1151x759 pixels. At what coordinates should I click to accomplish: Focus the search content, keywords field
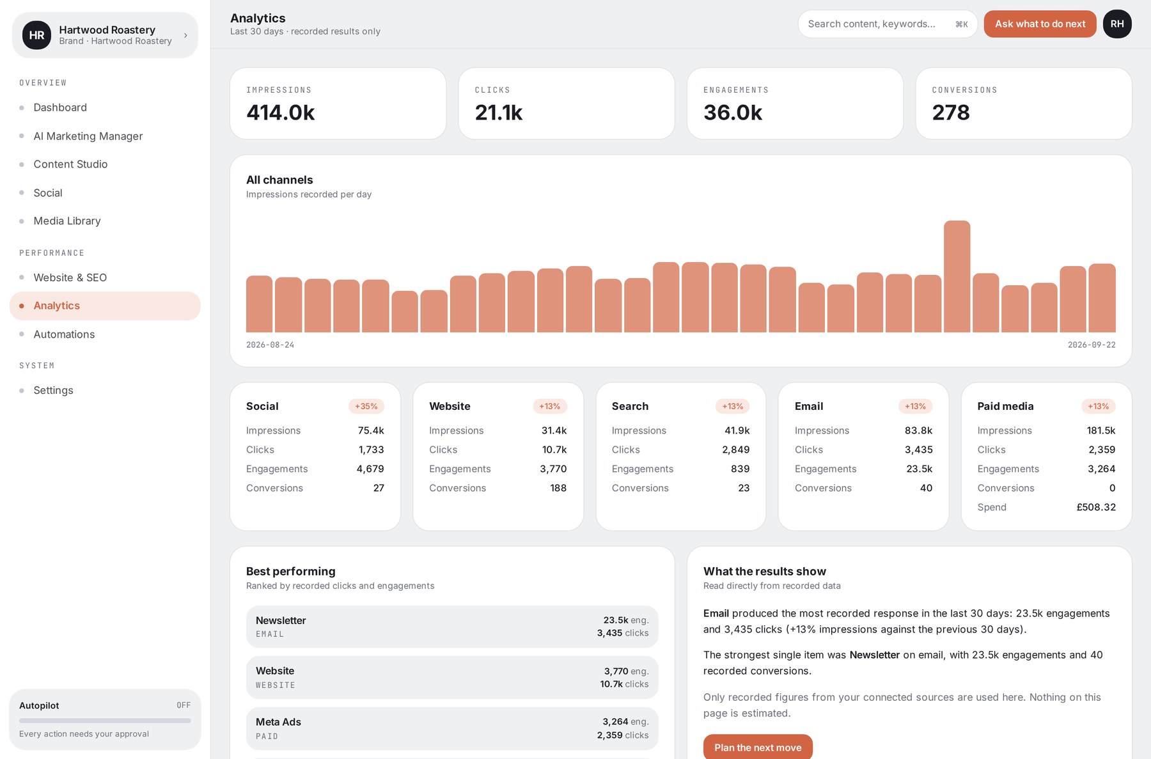pyautogui.click(x=888, y=24)
